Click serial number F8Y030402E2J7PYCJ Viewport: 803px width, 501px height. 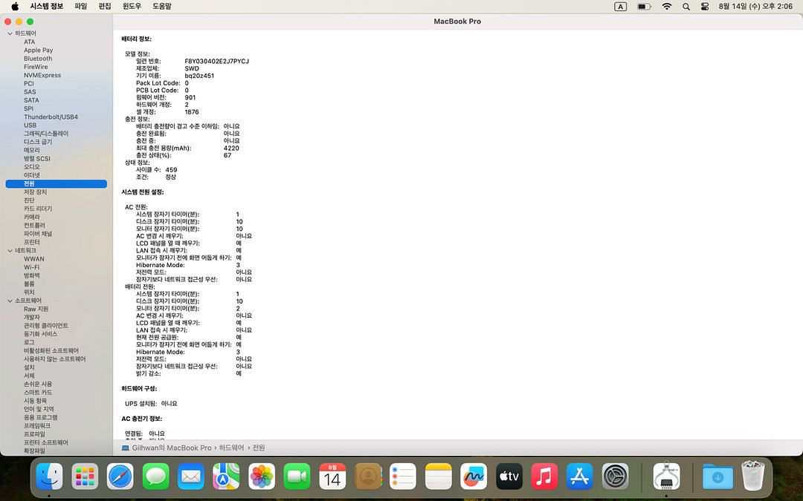click(x=216, y=62)
